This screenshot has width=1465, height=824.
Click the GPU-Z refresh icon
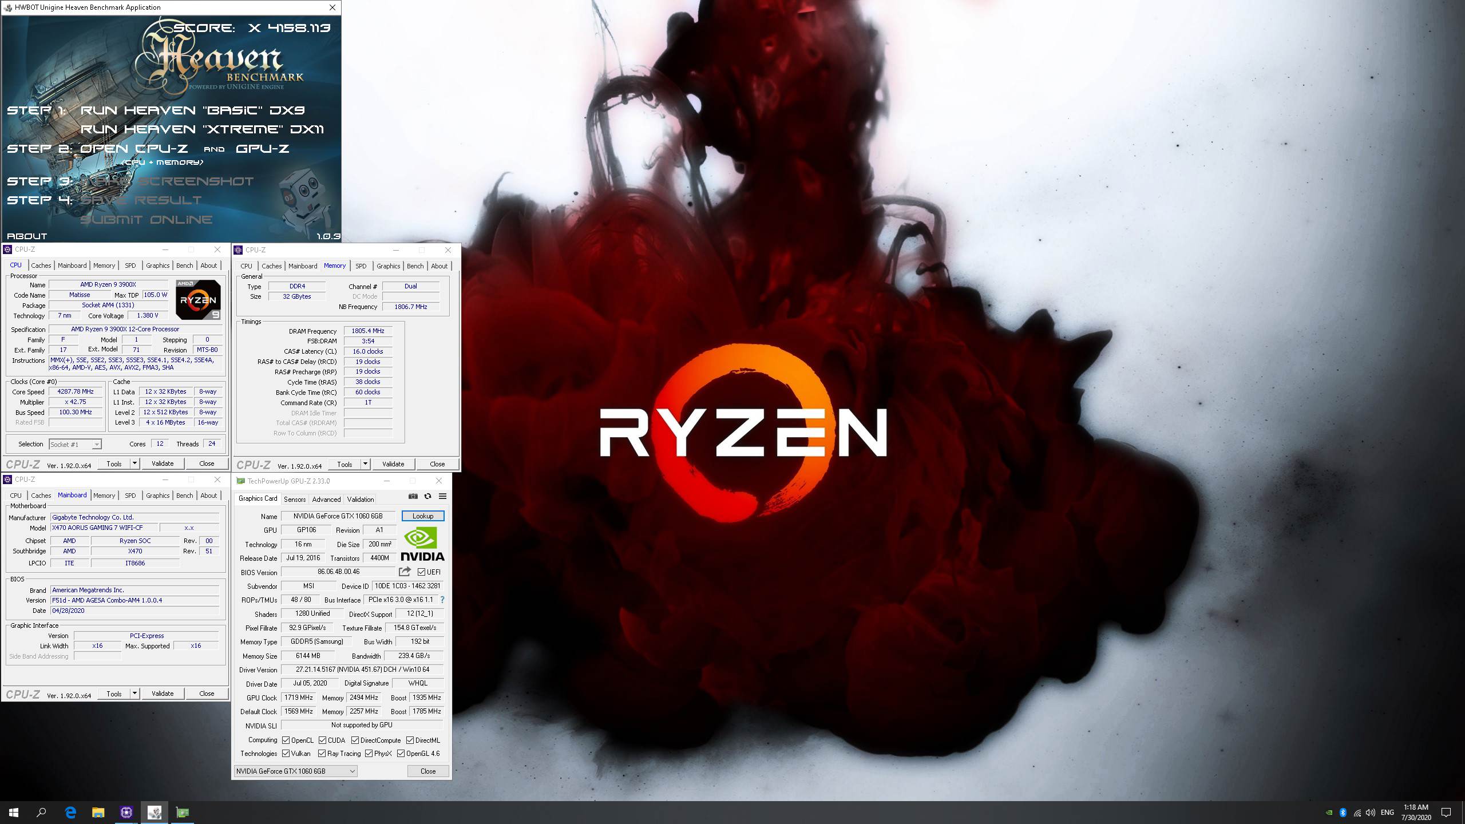(427, 496)
